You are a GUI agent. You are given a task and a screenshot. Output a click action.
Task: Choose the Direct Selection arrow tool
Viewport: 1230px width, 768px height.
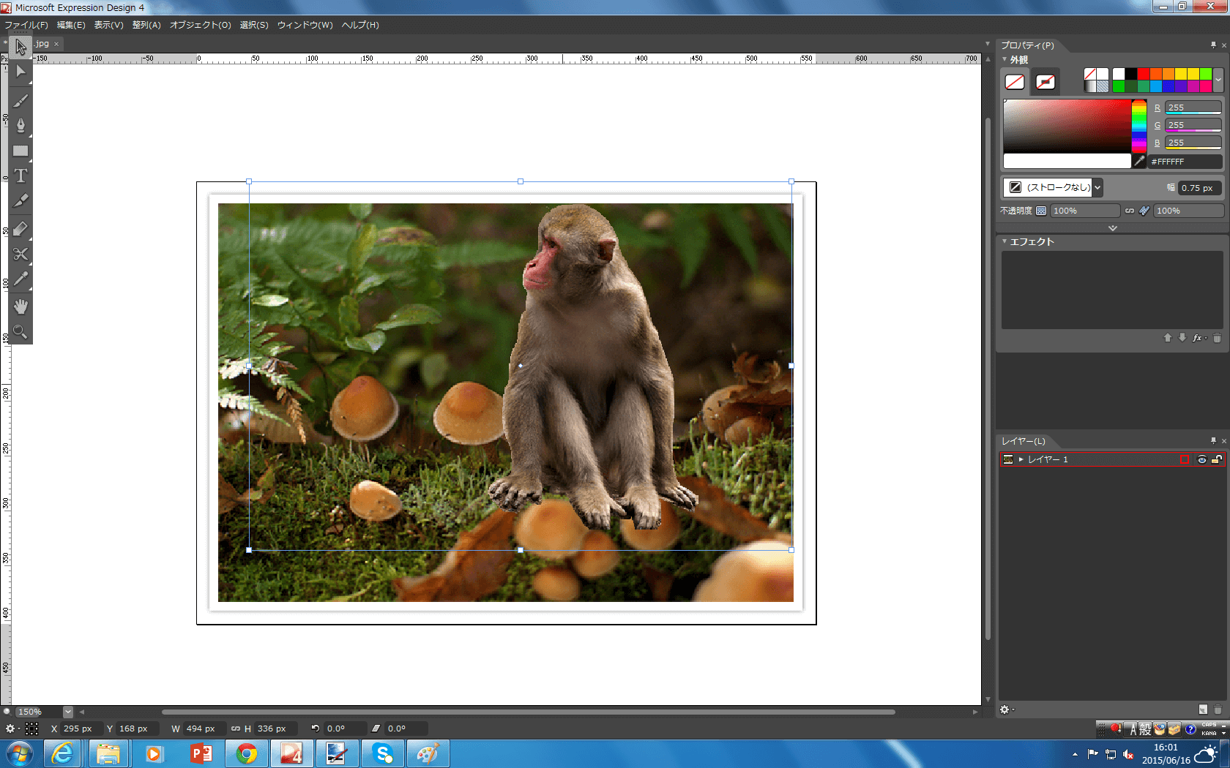pyautogui.click(x=20, y=72)
